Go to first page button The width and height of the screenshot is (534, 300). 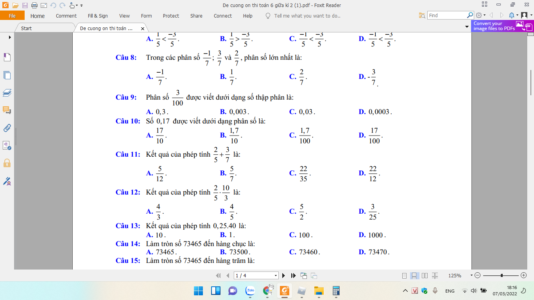[x=219, y=275]
